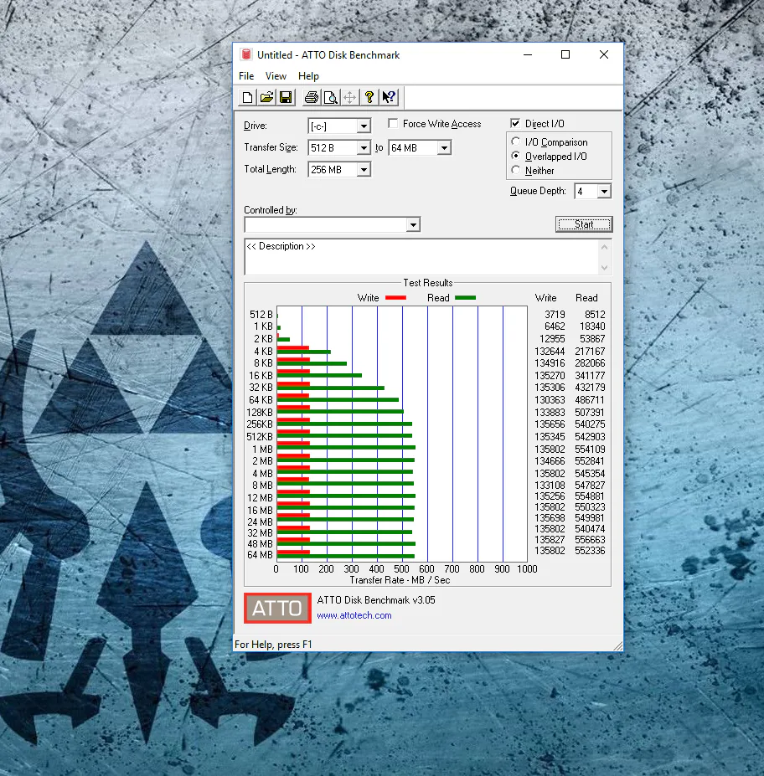Click the New document toolbar icon
Viewport: 764px width, 776px height.
click(x=248, y=97)
